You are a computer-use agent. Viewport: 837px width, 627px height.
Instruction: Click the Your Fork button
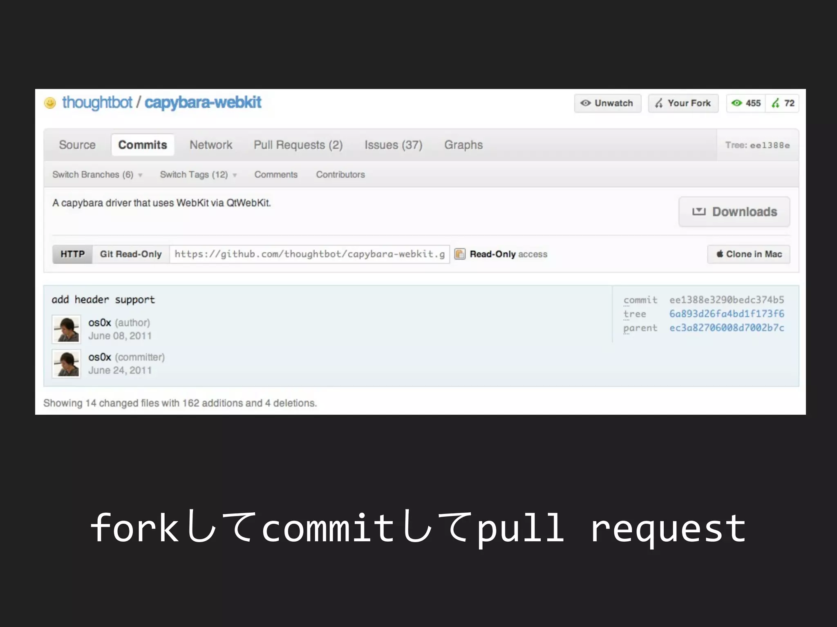click(x=683, y=103)
